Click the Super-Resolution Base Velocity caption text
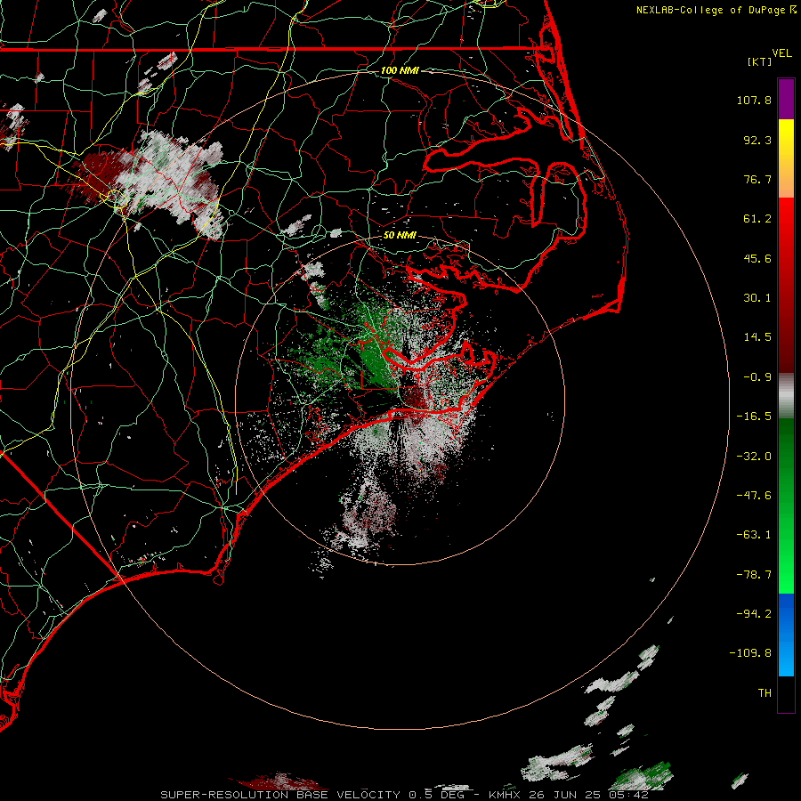Screen dimensions: 801x801 (404, 795)
